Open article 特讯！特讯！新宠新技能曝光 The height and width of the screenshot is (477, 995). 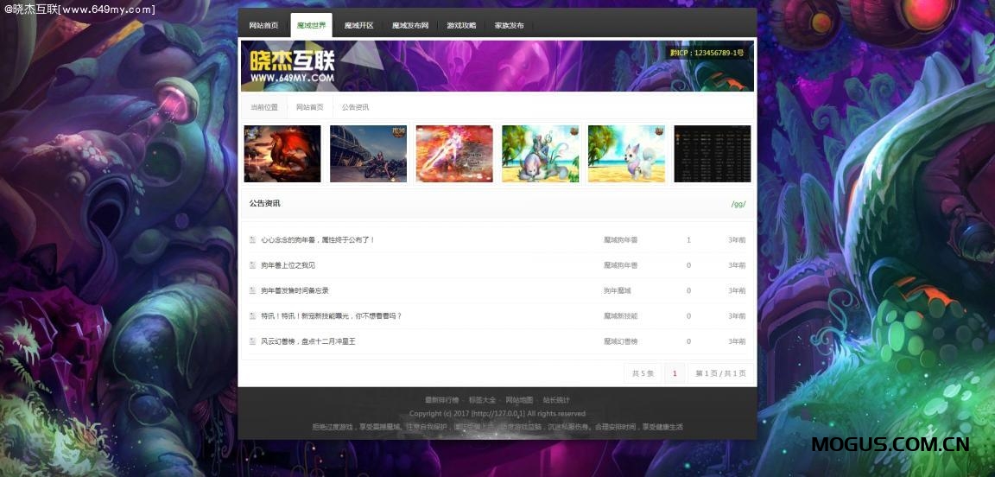[332, 316]
